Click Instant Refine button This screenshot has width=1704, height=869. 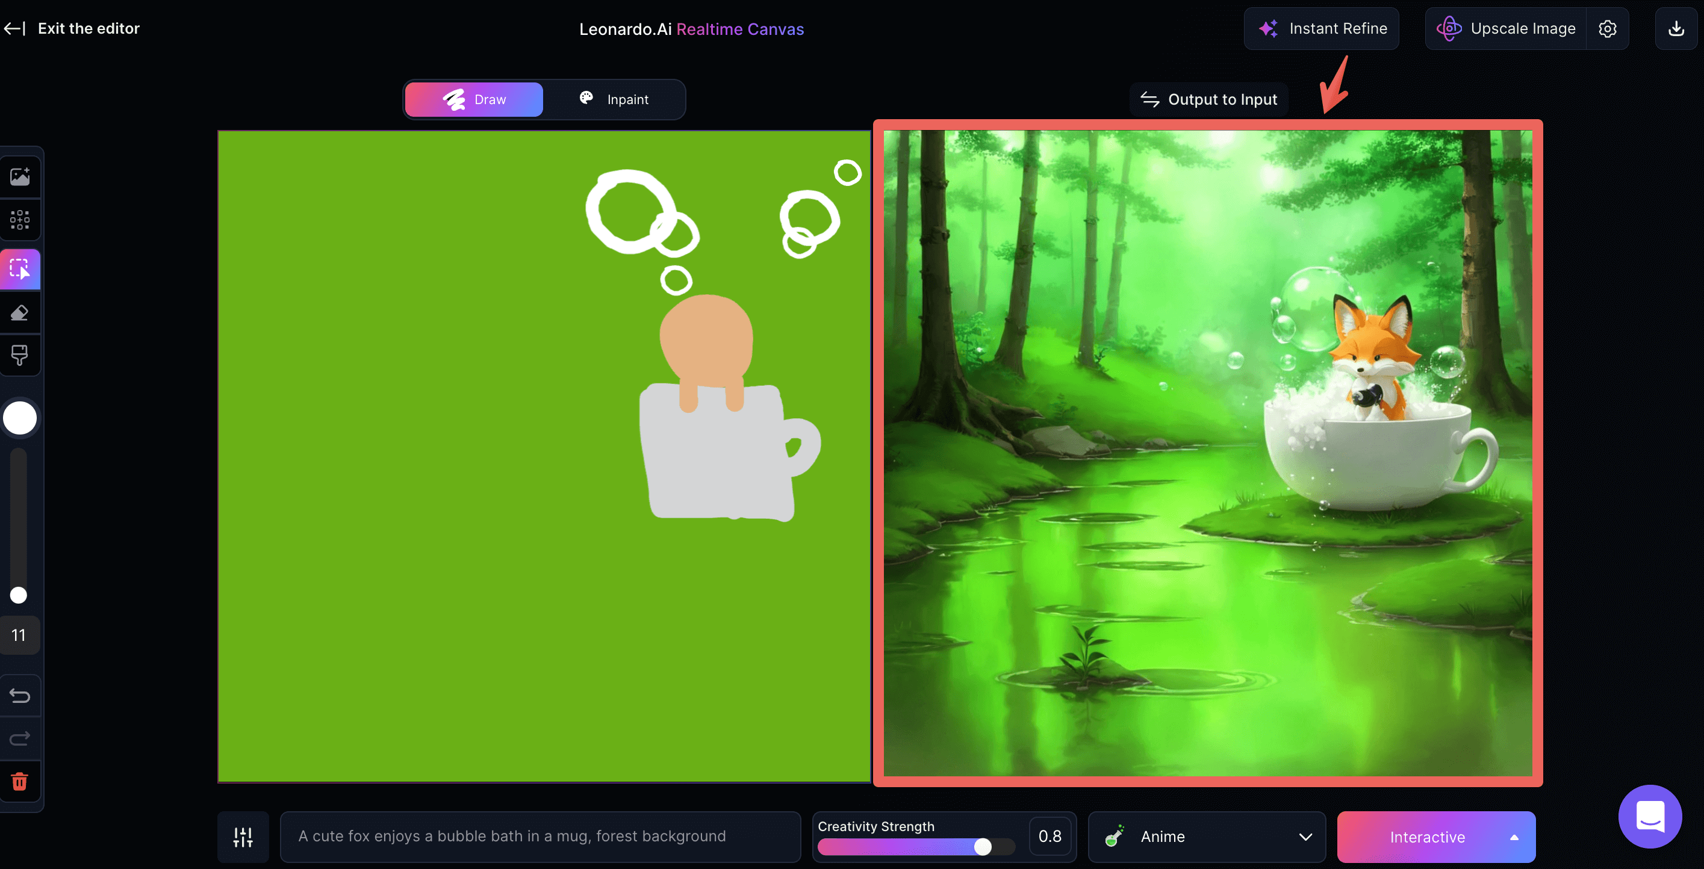pos(1321,28)
